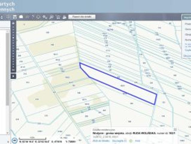This screenshot has height=144, width=191.
Task: Click the cart-shaped toolbar icon
Action: point(58,17)
